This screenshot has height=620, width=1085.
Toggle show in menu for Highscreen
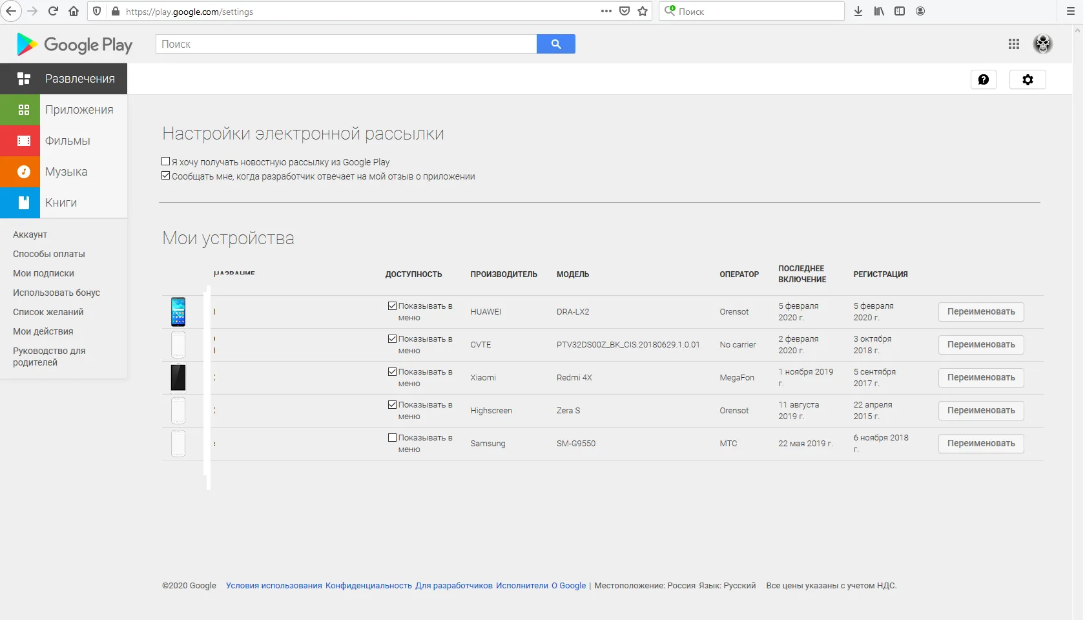(392, 404)
